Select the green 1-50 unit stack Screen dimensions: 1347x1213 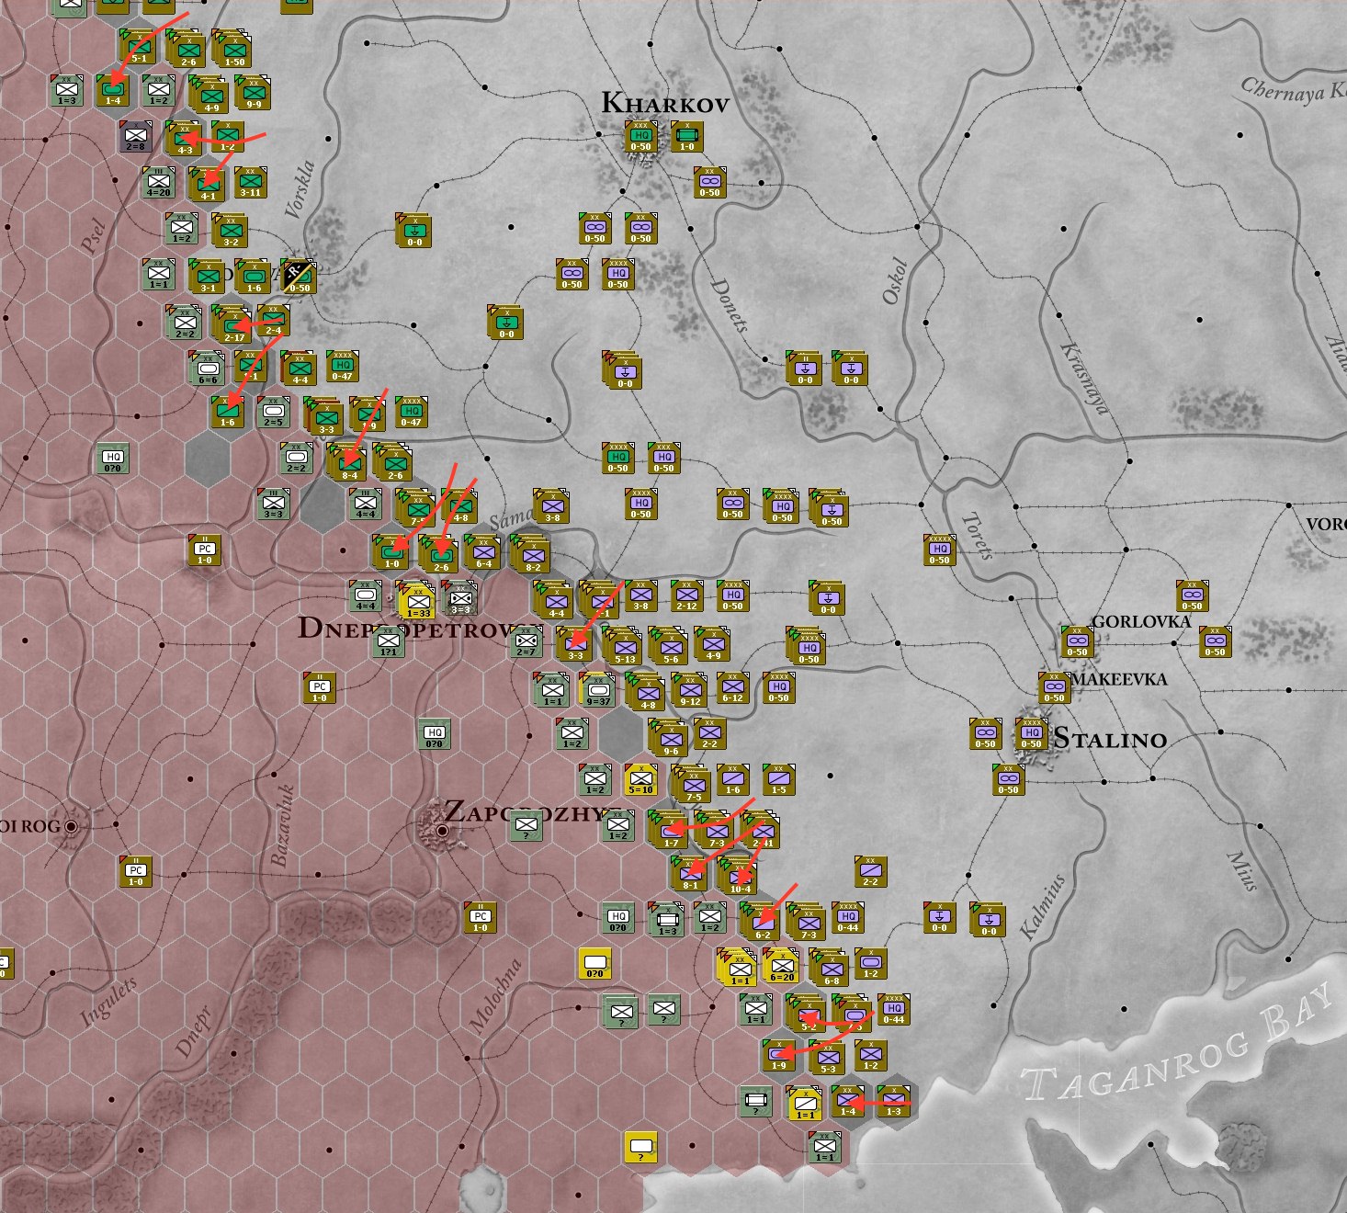[x=233, y=49]
